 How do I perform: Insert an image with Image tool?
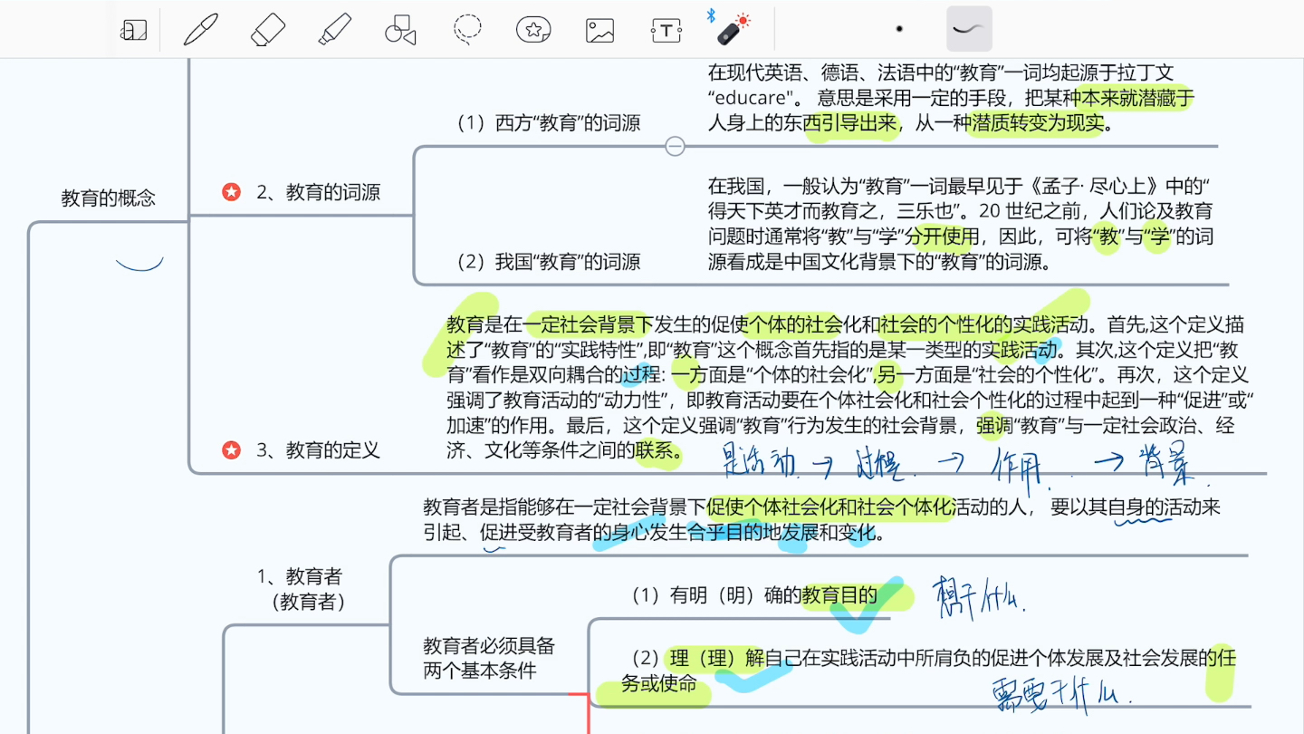coord(599,30)
